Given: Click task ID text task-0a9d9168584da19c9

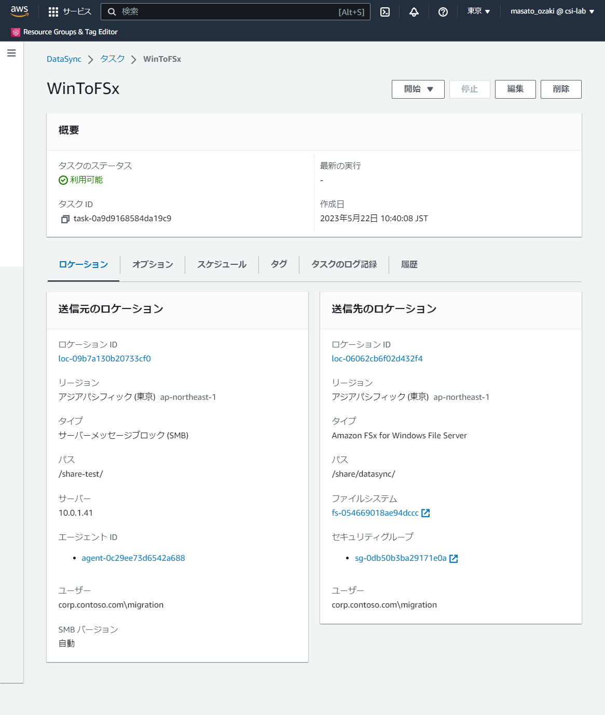Looking at the screenshot, I should 122,219.
